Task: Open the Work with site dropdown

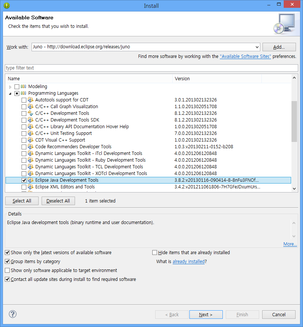Action: coord(257,47)
